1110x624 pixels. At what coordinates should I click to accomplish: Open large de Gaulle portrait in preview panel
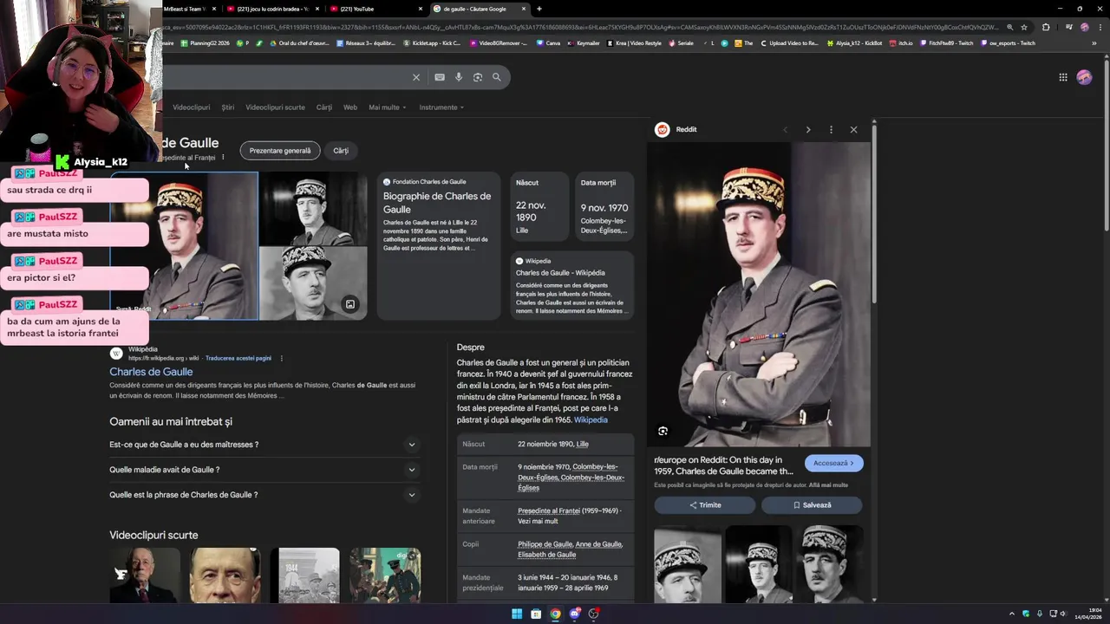(759, 295)
